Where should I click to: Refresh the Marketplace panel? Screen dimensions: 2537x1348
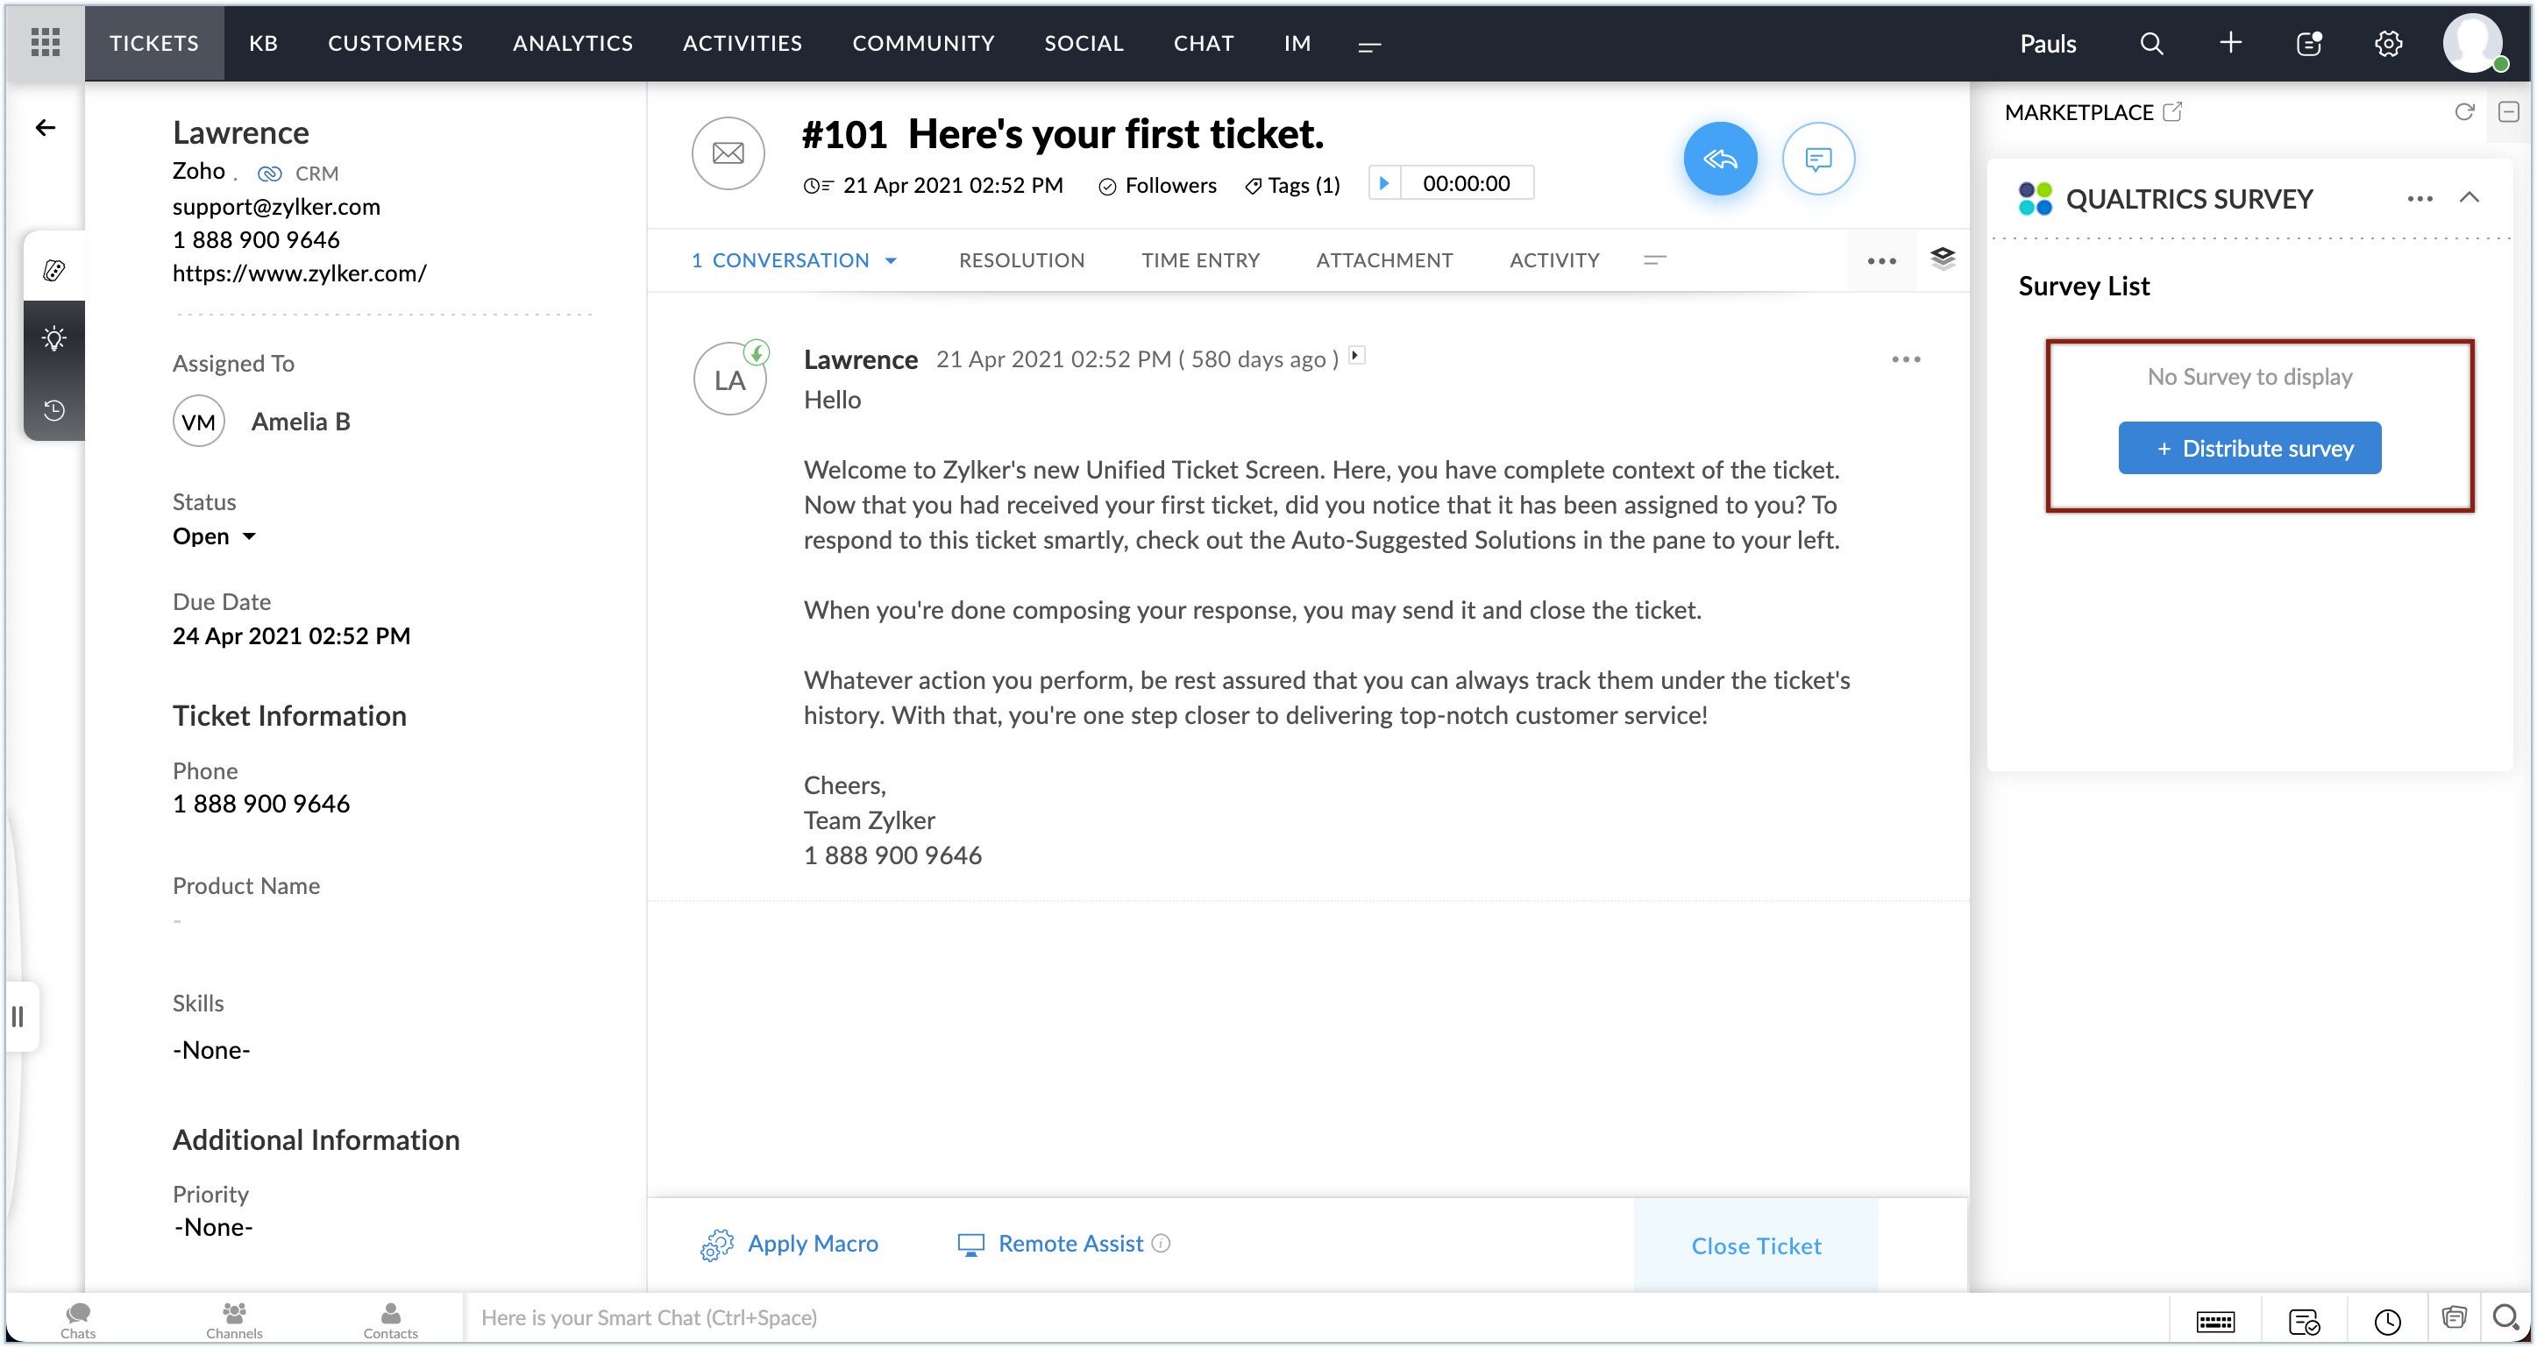[x=2463, y=112]
